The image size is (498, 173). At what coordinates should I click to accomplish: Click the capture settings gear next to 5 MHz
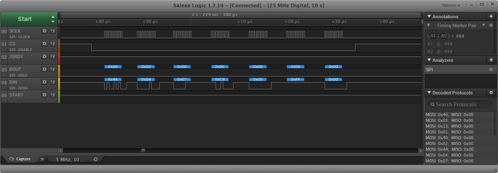[96, 159]
